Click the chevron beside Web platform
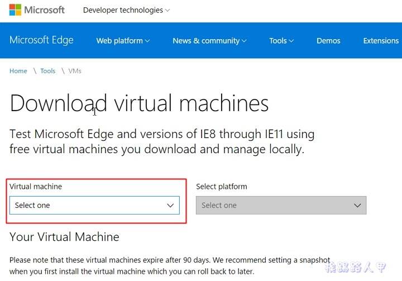Image resolution: width=402 pixels, height=281 pixels. pos(147,41)
